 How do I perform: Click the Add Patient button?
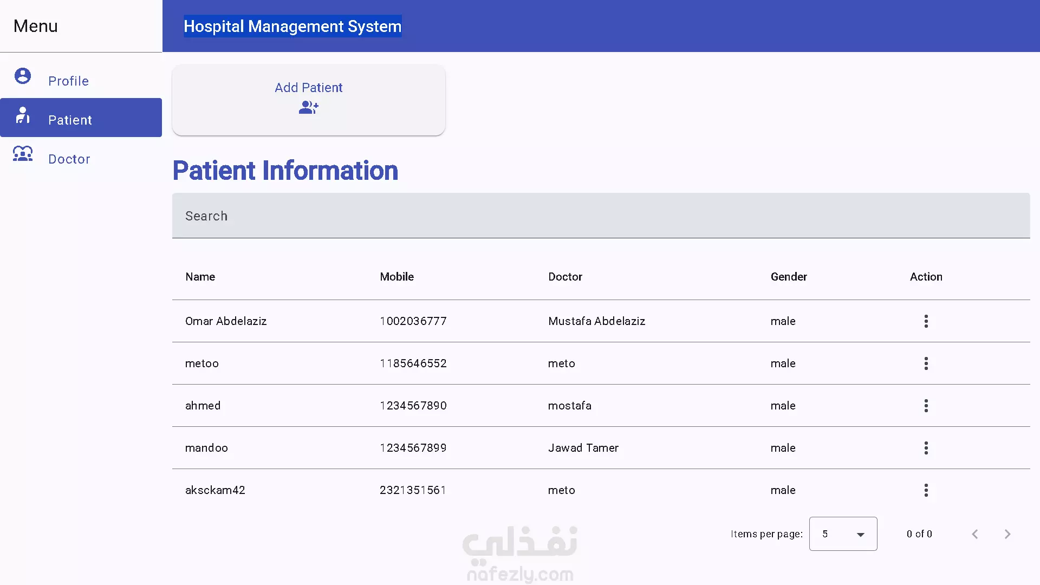(x=309, y=100)
